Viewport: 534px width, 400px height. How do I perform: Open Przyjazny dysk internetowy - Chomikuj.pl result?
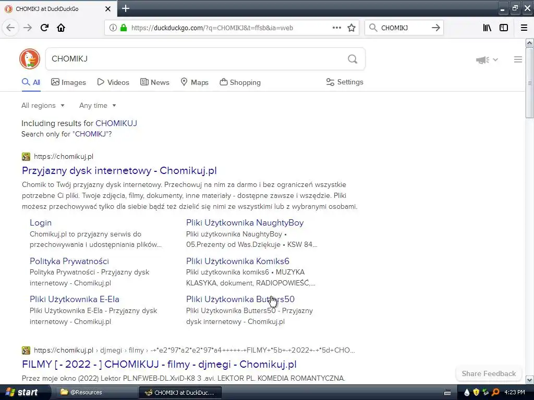[119, 170]
